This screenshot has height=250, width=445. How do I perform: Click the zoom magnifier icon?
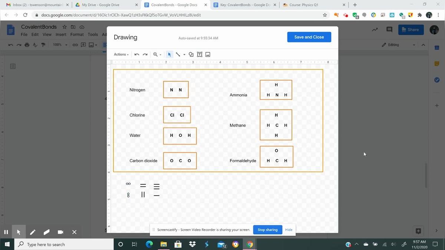pyautogui.click(x=155, y=55)
